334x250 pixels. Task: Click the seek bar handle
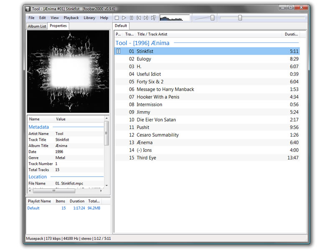[x=240, y=18]
